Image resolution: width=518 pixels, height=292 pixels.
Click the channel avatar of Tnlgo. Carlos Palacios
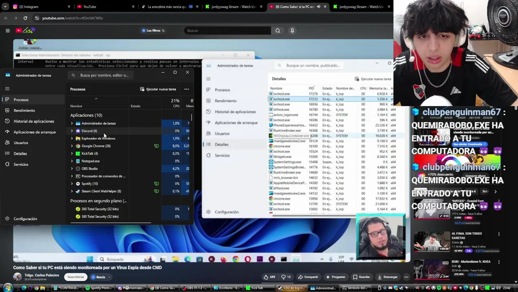pyautogui.click(x=17, y=277)
